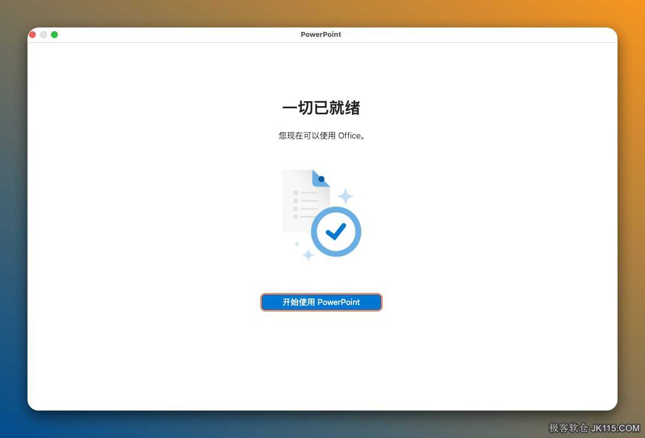Maximize the window with the green button

pos(54,35)
